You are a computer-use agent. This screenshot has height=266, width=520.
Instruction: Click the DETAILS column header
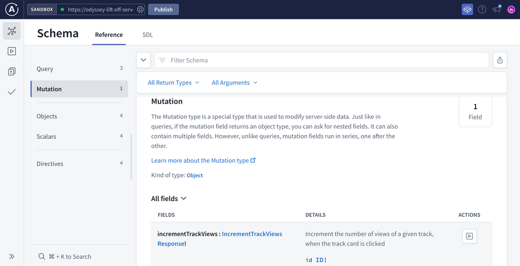point(315,215)
